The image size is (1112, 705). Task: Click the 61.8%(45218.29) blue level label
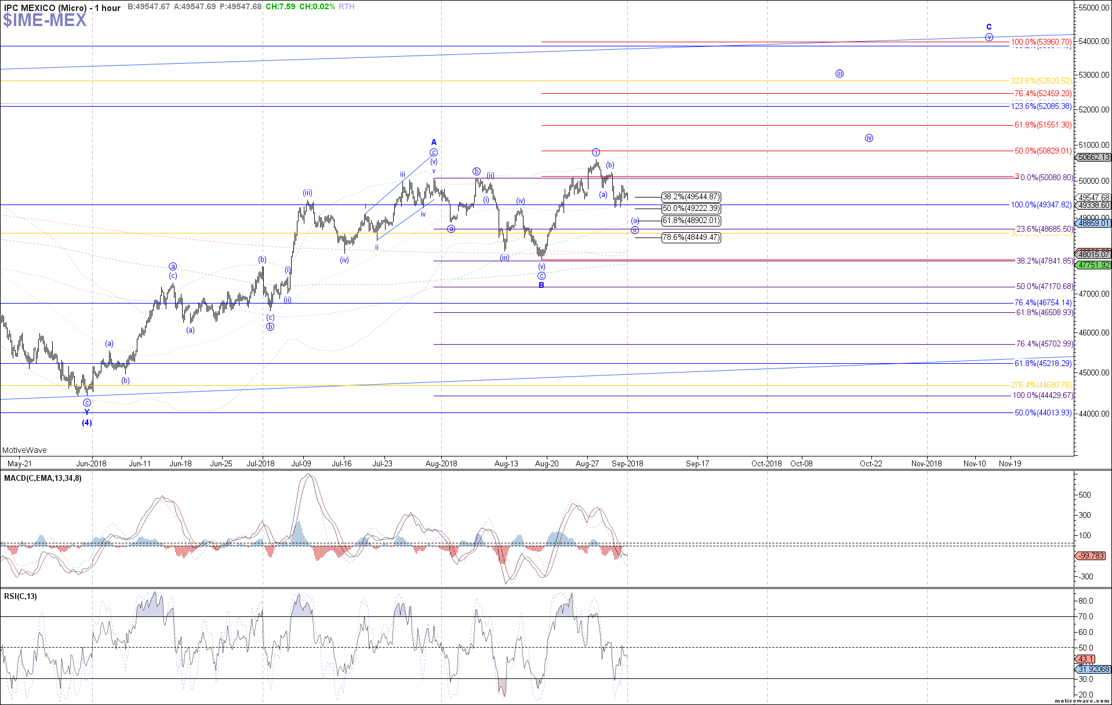(1043, 364)
